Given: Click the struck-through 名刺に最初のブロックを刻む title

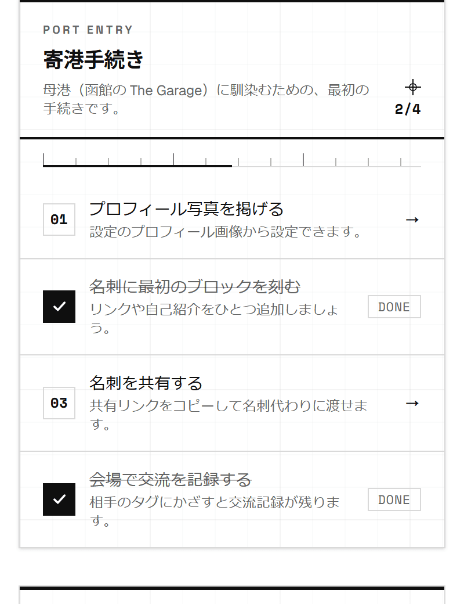Looking at the screenshot, I should point(195,286).
